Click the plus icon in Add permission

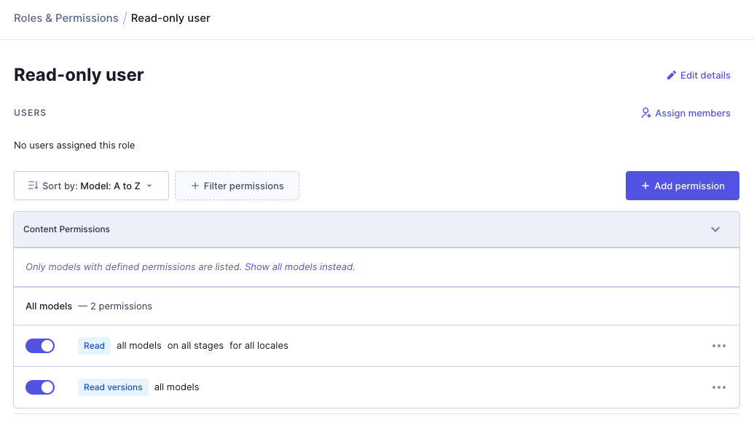tap(645, 186)
